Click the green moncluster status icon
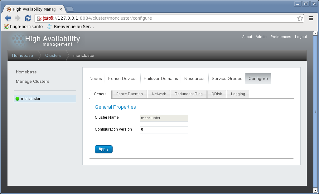 [x=17, y=99]
